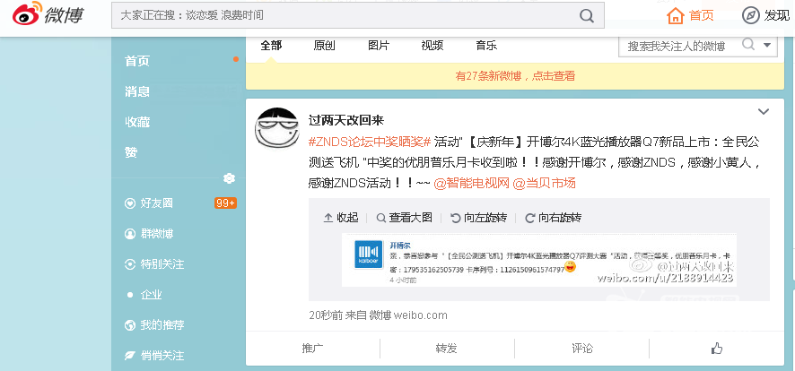Click the 99+ badge beside 好友圈
Image resolution: width=795 pixels, height=371 pixels.
pos(225,203)
